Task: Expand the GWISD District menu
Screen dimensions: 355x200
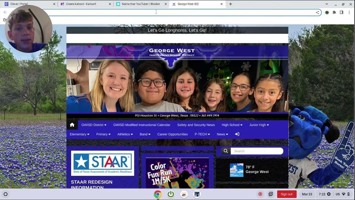Action: point(94,125)
